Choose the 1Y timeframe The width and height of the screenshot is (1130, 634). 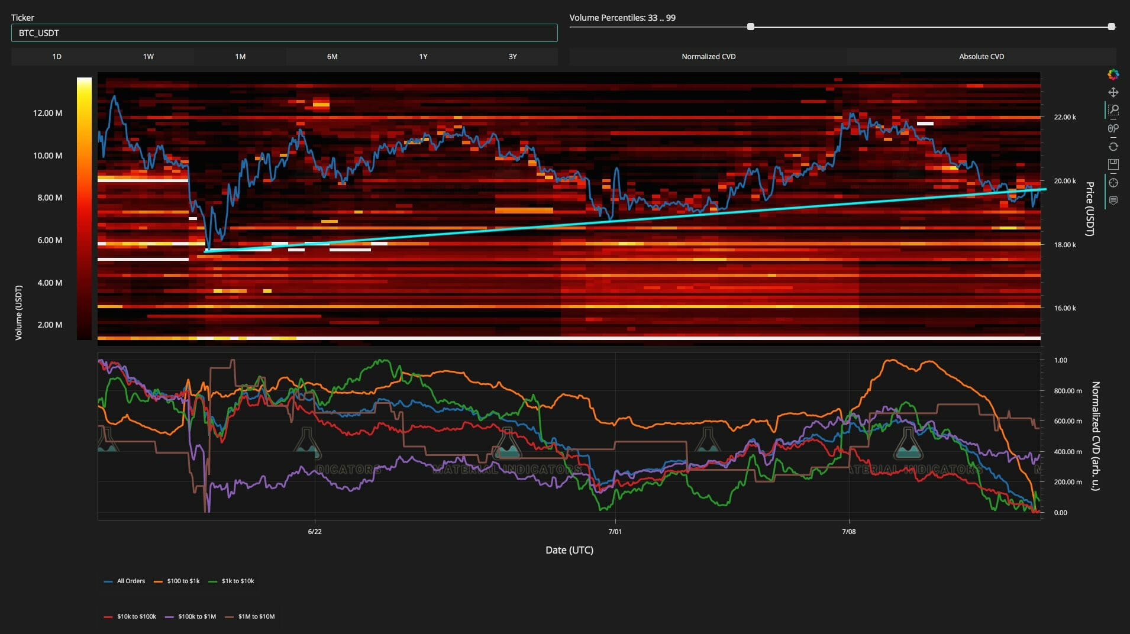pos(423,56)
